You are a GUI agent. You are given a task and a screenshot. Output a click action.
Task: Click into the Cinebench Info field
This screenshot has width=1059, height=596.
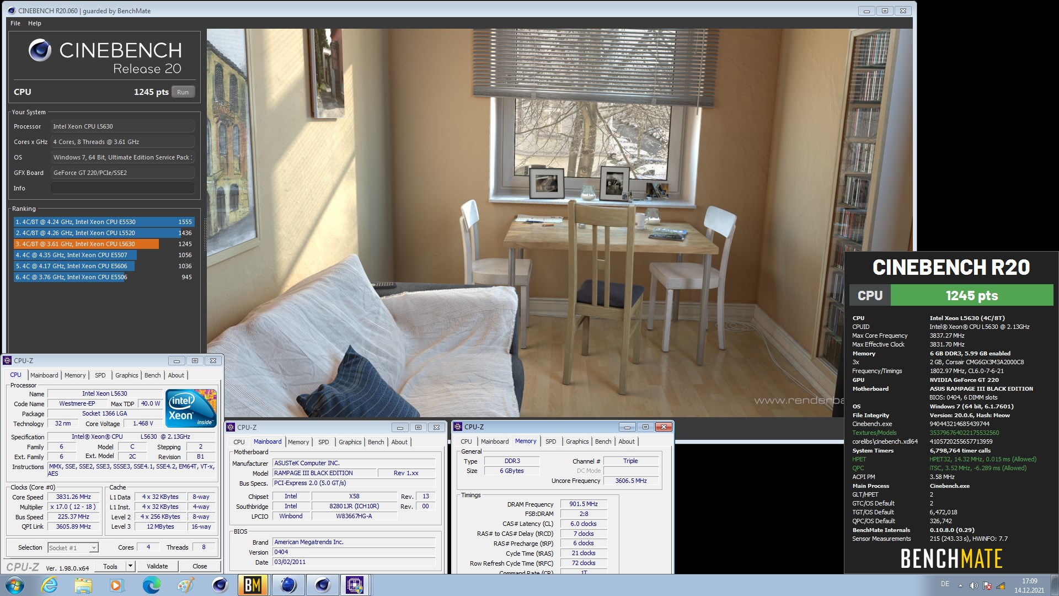coord(122,188)
